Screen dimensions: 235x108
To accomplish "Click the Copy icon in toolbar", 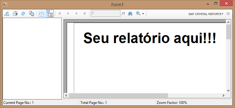I will pyautogui.click(x=32, y=14).
